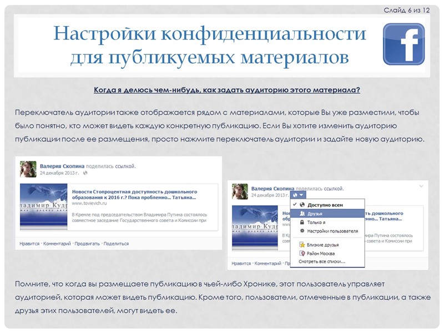Screen dimensions: 444x333
Task: Click the Facebook logo icon
Action: coord(404,44)
